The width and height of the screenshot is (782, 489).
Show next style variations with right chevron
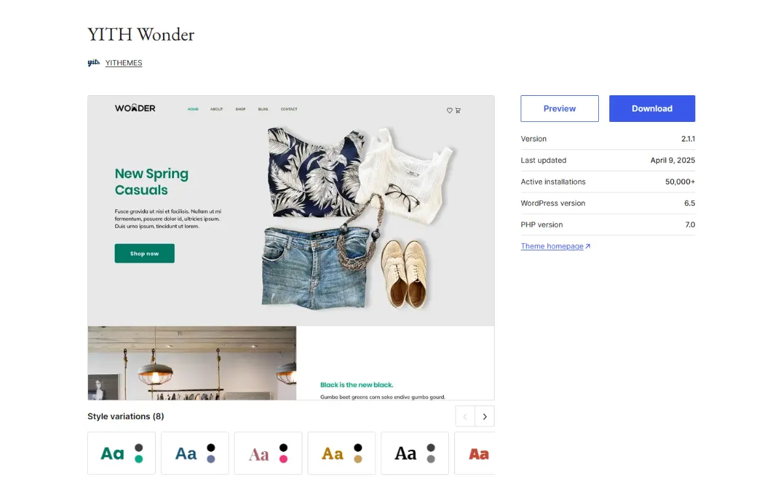pos(484,416)
